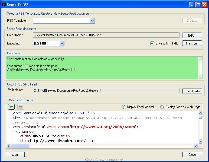
Task: Click feed browser scroll up arrow
Action: pyautogui.click(x=200, y=113)
